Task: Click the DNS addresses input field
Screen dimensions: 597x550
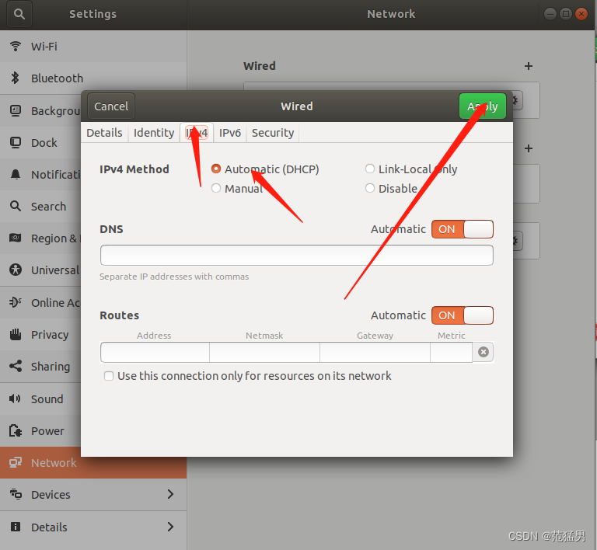Action: click(x=297, y=256)
